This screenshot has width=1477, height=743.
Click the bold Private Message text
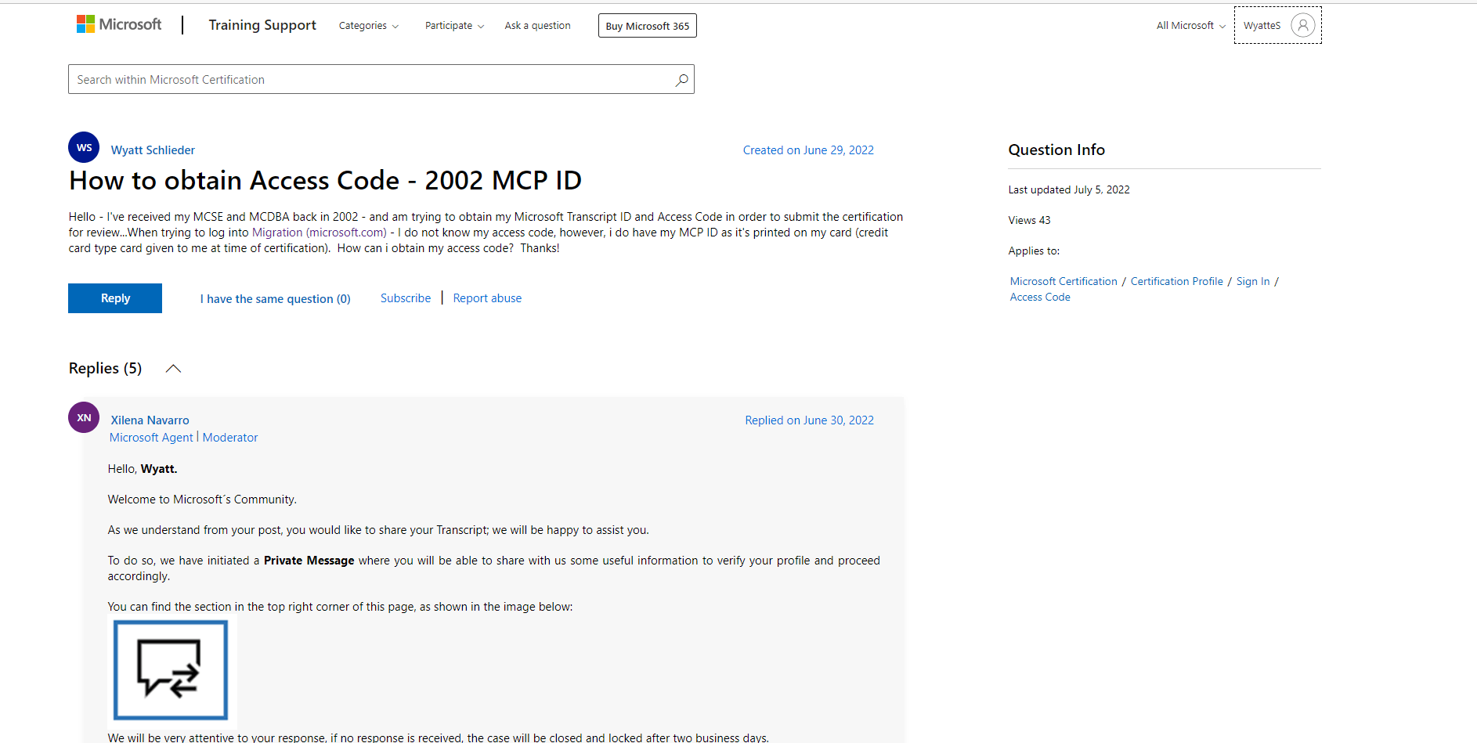(309, 561)
